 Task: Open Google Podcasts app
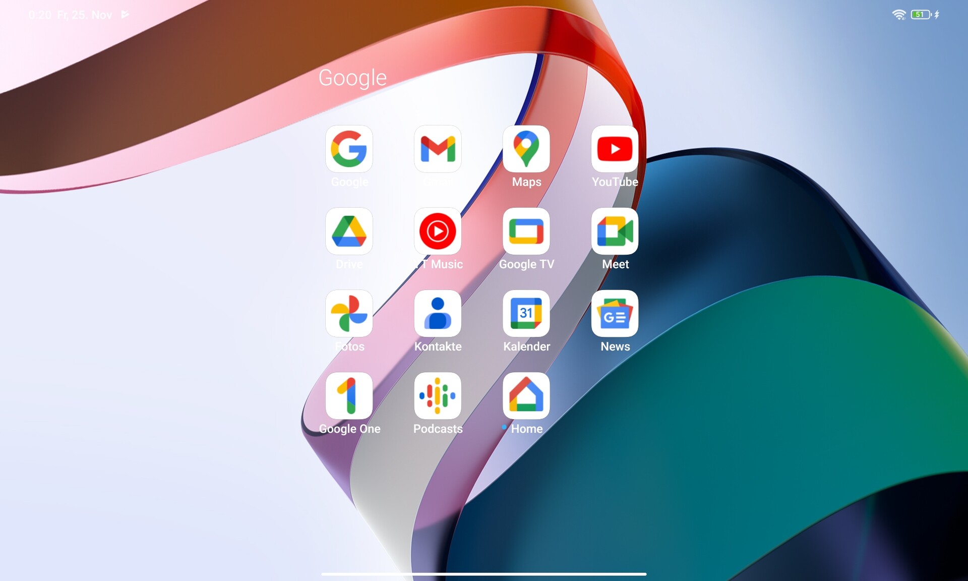coord(438,395)
